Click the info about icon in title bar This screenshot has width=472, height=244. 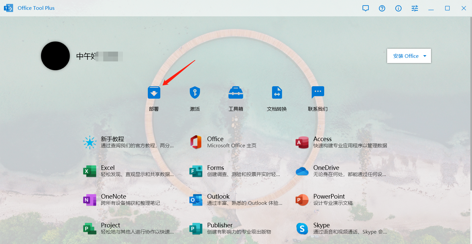click(x=398, y=8)
